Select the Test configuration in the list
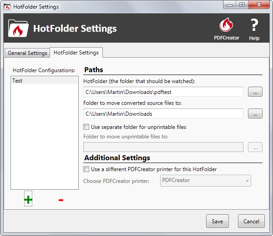Screen dimensions: 273x236 click(45, 81)
